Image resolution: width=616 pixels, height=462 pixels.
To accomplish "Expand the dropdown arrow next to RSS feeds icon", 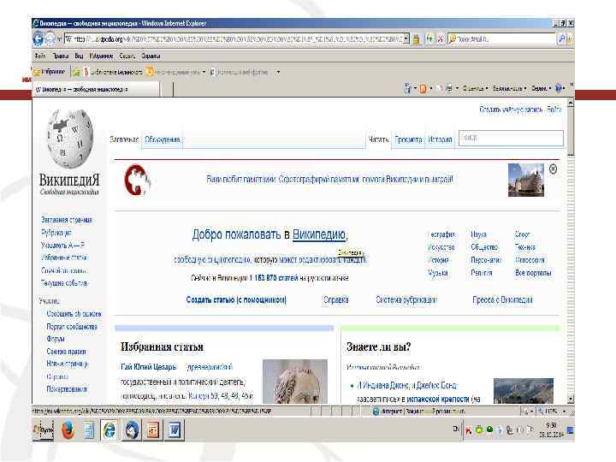I will point(431,89).
